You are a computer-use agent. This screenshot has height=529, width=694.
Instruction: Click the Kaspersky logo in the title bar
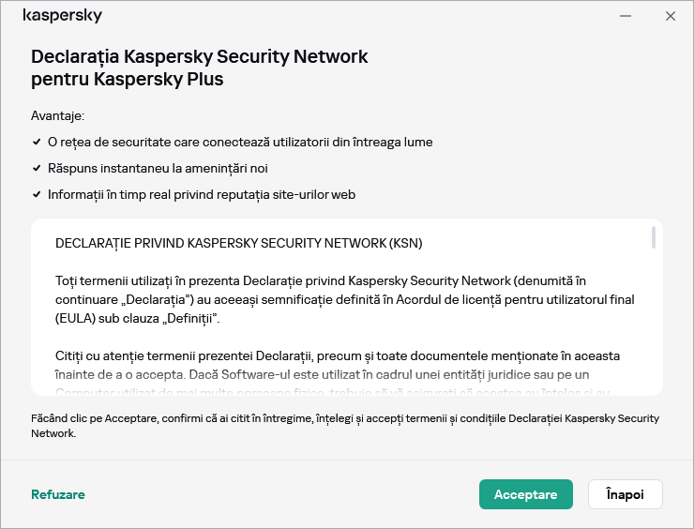62,16
